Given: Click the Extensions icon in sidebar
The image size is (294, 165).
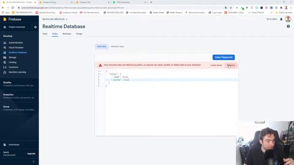Looking at the screenshot, I should 5,145.
